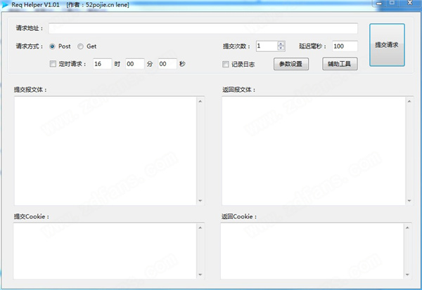
Task: Select the Post radio button
Action: coord(52,46)
